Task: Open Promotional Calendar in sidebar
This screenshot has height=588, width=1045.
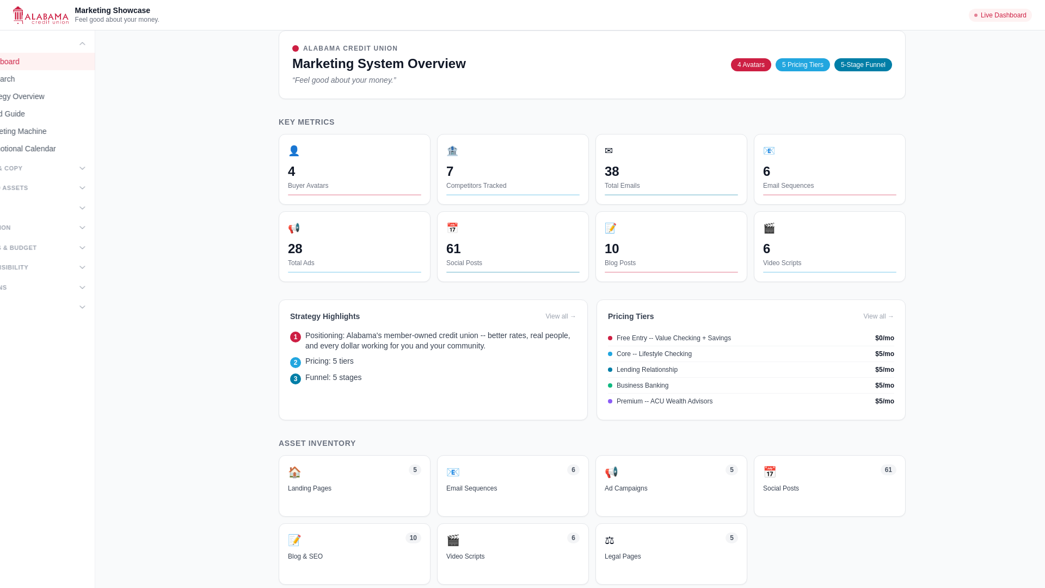Action: [28, 149]
